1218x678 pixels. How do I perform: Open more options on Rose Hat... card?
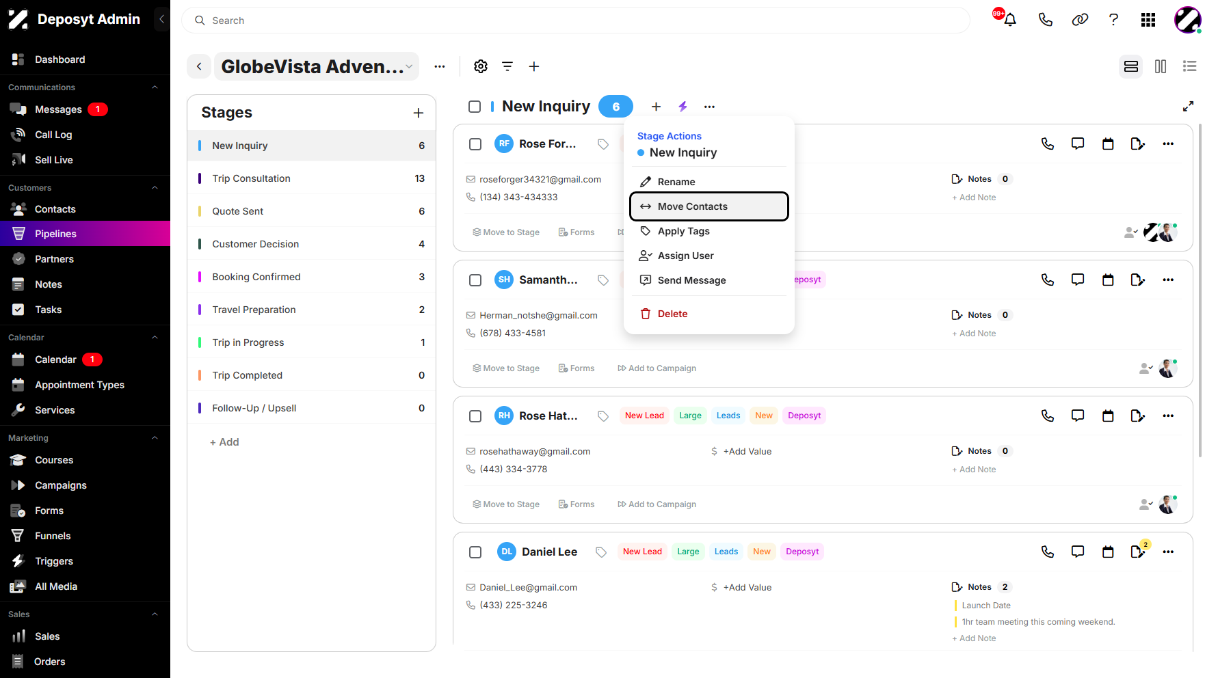point(1168,416)
